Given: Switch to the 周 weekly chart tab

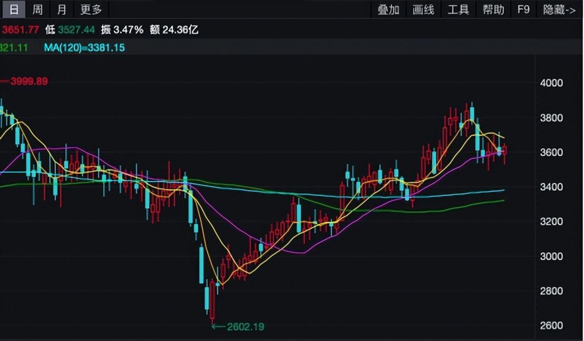Looking at the screenshot, I should [37, 9].
